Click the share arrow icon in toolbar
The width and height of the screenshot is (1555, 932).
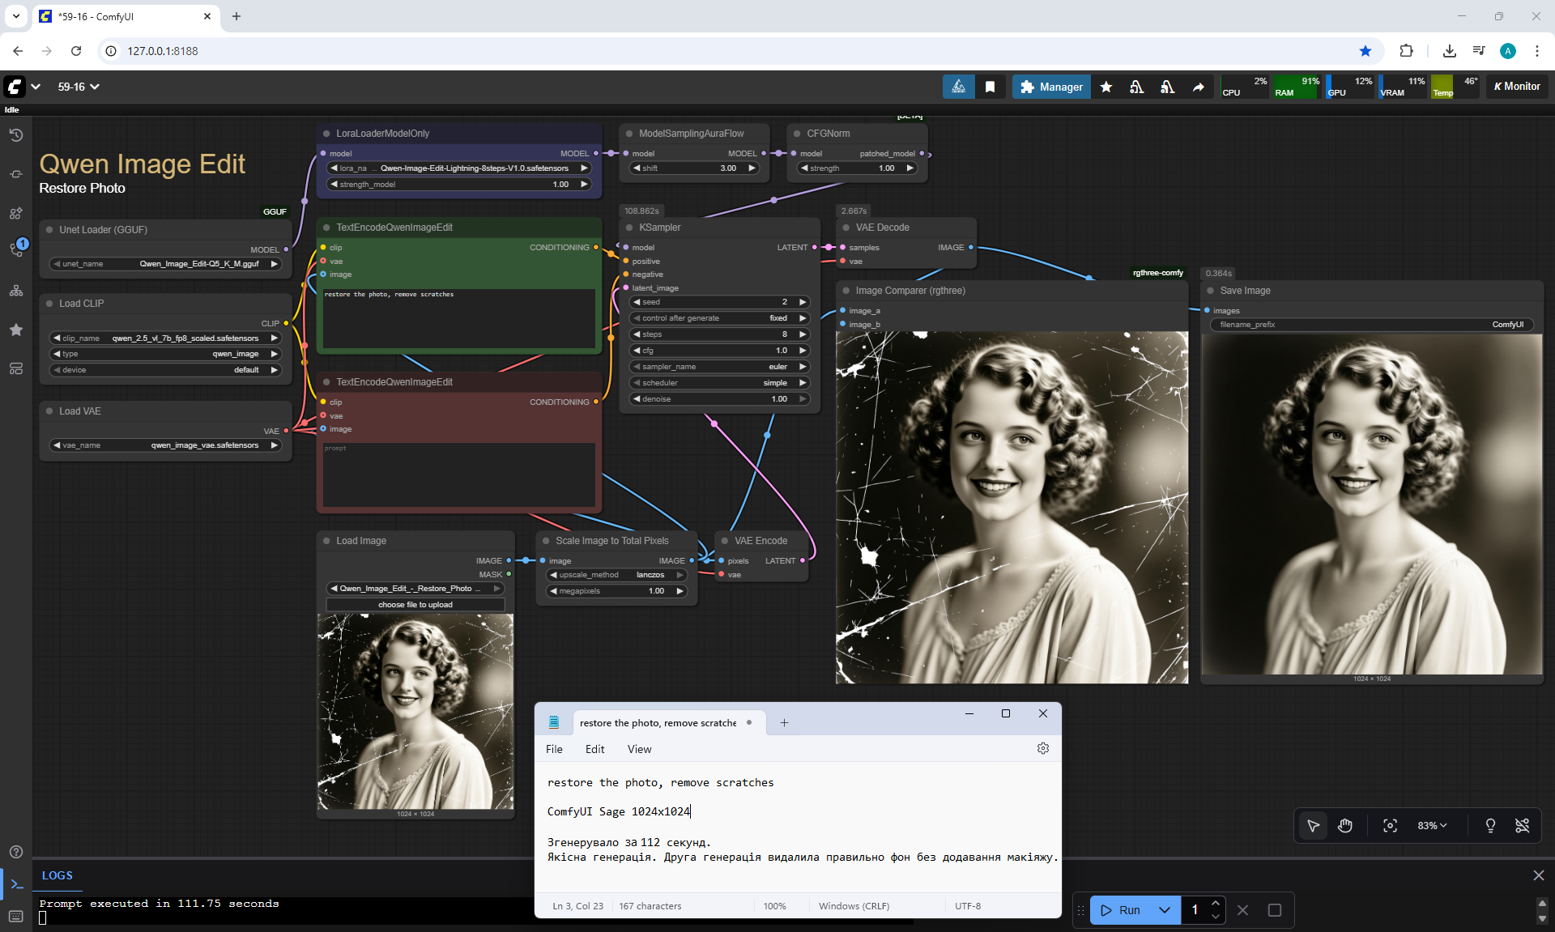1199,87
